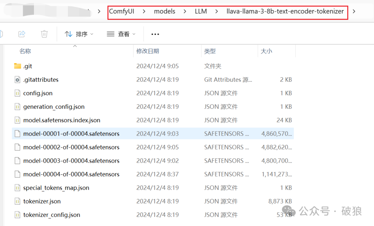This screenshot has height=226, width=374.
Task: Open the Sort (排序) dropdown
Action: point(79,34)
